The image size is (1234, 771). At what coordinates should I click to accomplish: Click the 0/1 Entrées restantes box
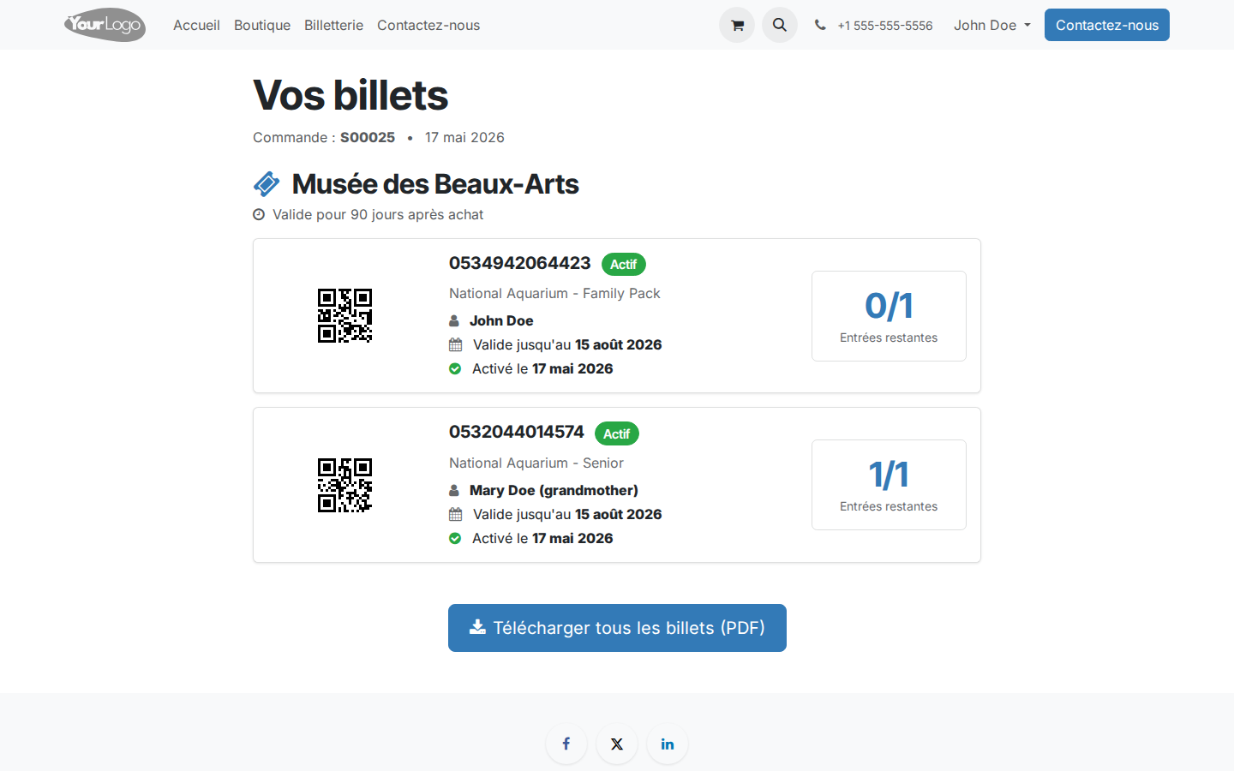click(889, 316)
